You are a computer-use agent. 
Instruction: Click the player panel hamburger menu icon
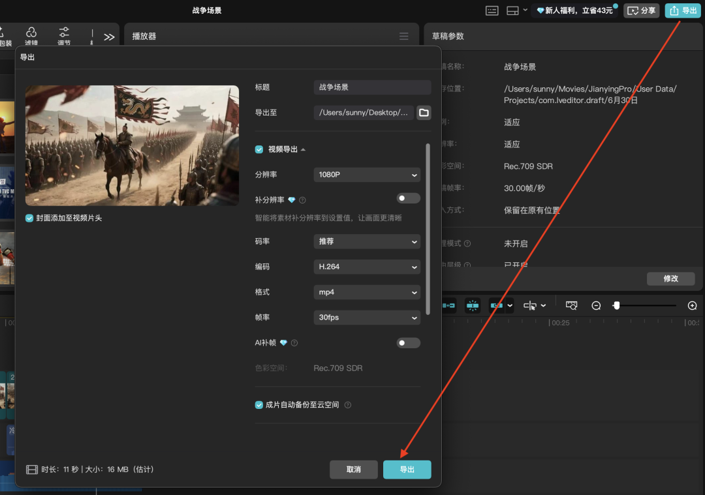click(404, 37)
